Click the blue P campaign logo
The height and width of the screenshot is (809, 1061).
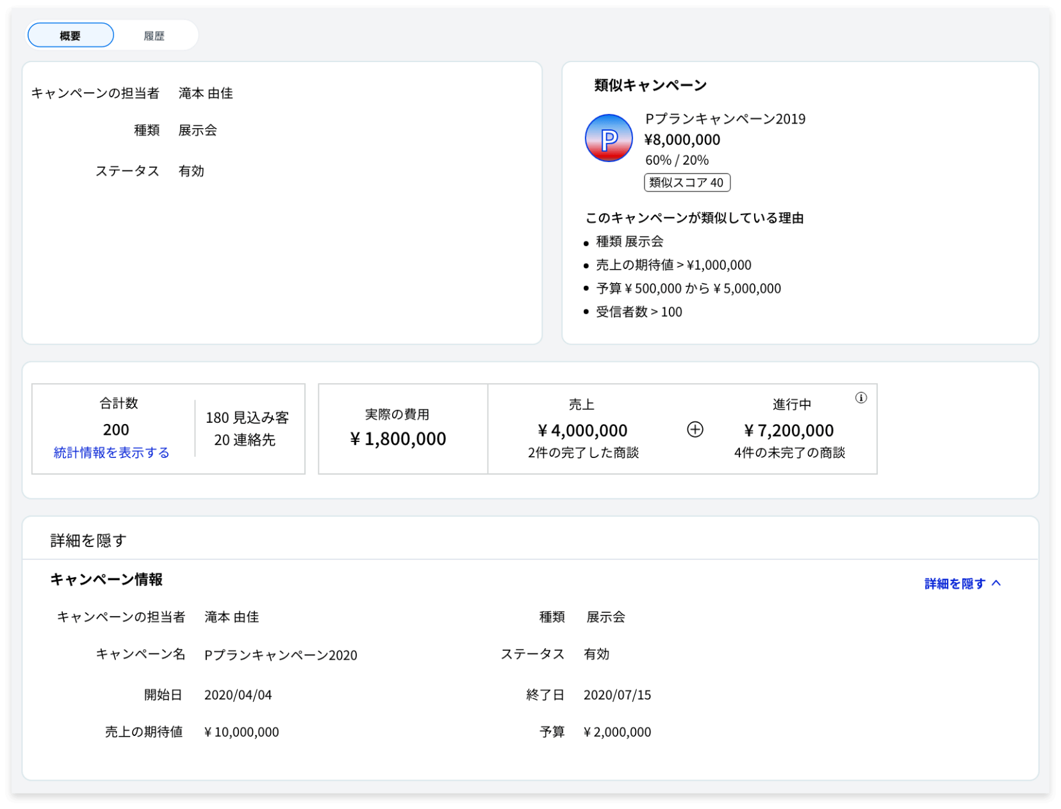[609, 138]
